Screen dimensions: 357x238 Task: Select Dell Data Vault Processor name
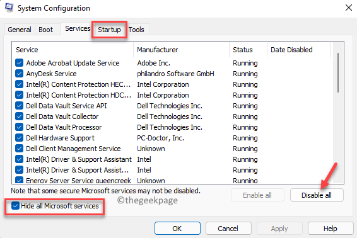64,127
